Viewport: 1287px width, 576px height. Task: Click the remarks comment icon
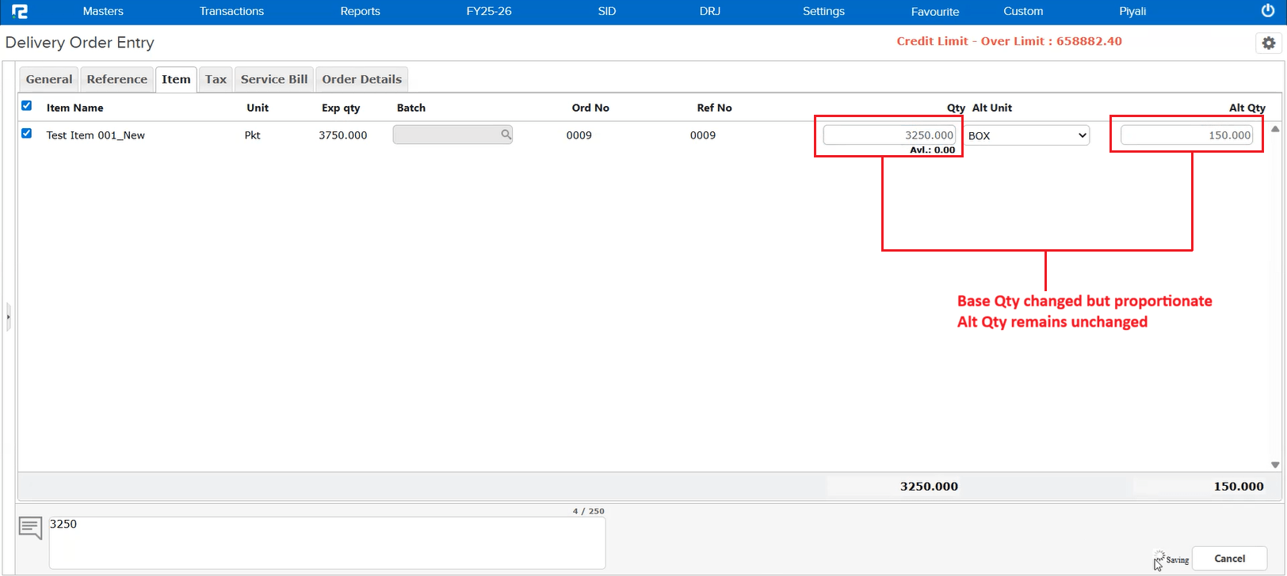pyautogui.click(x=30, y=527)
